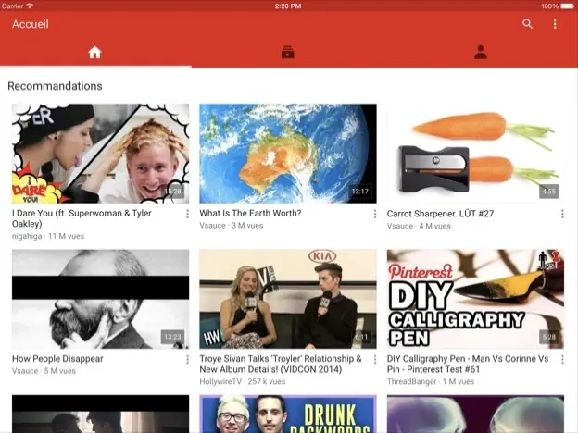Open options for I Dare You video

pos(187,214)
